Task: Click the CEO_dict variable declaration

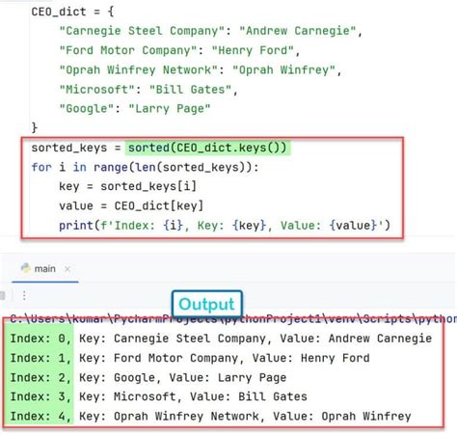Action: click(x=72, y=12)
